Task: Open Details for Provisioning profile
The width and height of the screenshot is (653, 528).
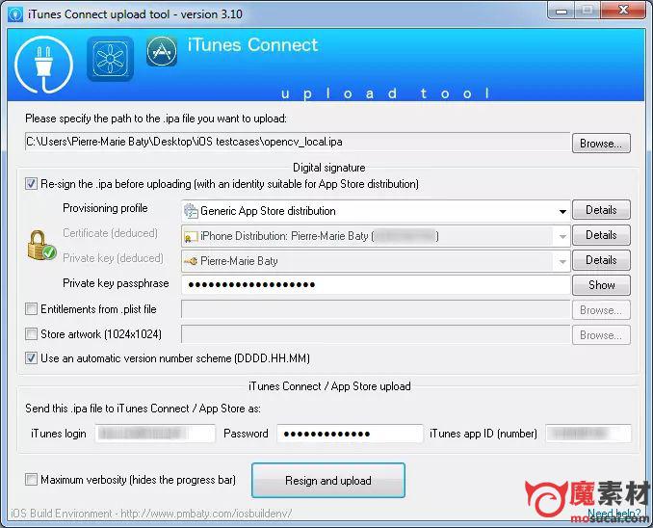Action: coord(601,210)
